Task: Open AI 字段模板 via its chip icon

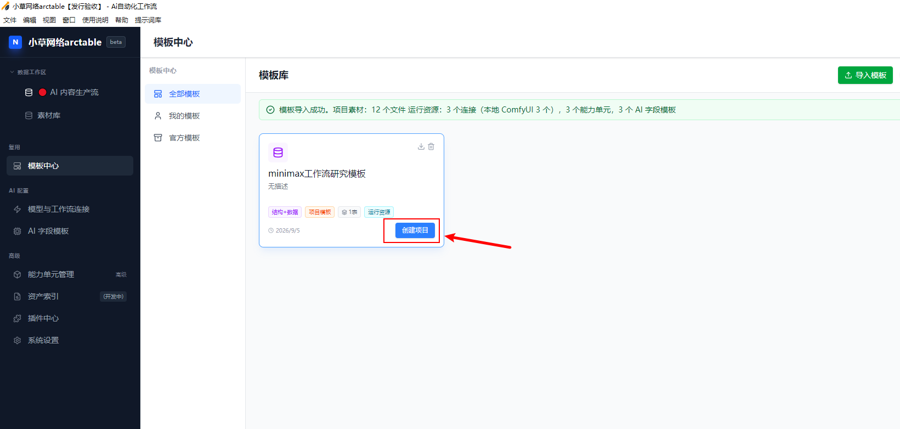Action: [18, 231]
